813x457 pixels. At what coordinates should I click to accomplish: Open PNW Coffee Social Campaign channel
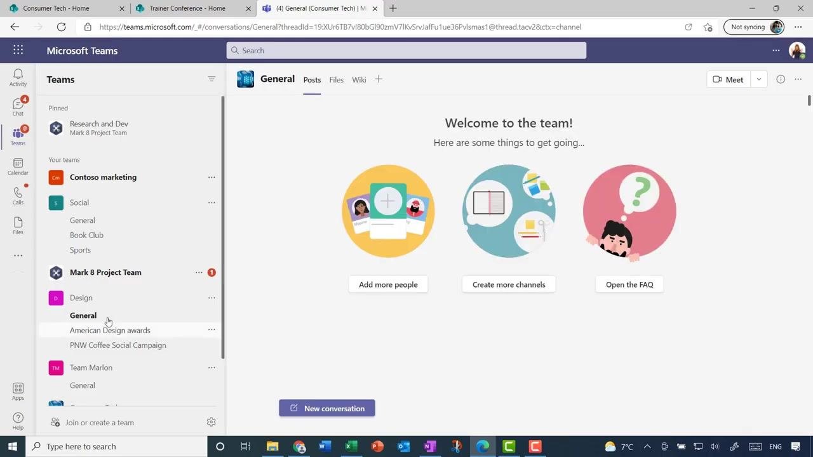(118, 345)
